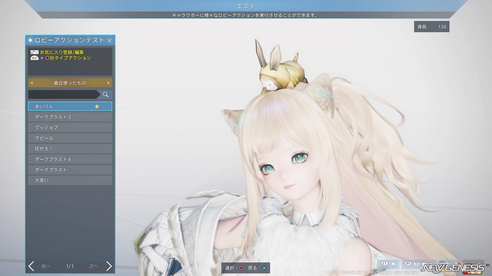The height and width of the screenshot is (276, 492).
Task: Click the ロビーアクションテスト panel title
Action: pos(70,40)
